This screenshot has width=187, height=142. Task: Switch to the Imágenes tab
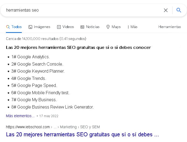39,27
